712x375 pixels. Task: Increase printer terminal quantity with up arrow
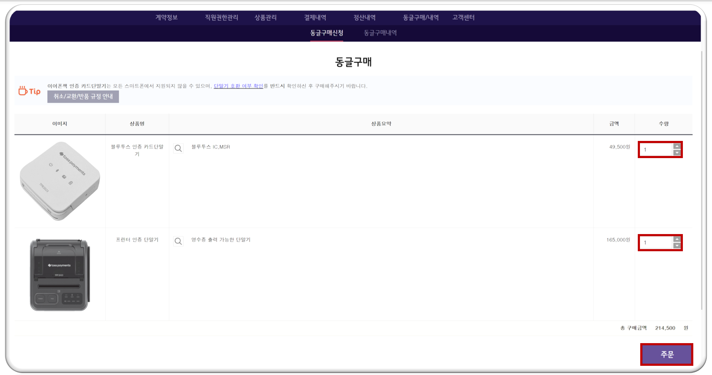(x=677, y=239)
